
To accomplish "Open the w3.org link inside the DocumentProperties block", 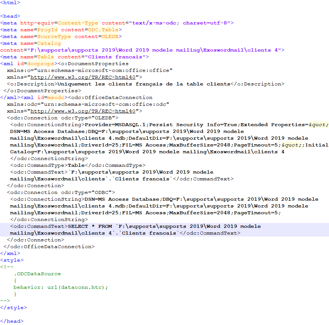I will (83, 77).
